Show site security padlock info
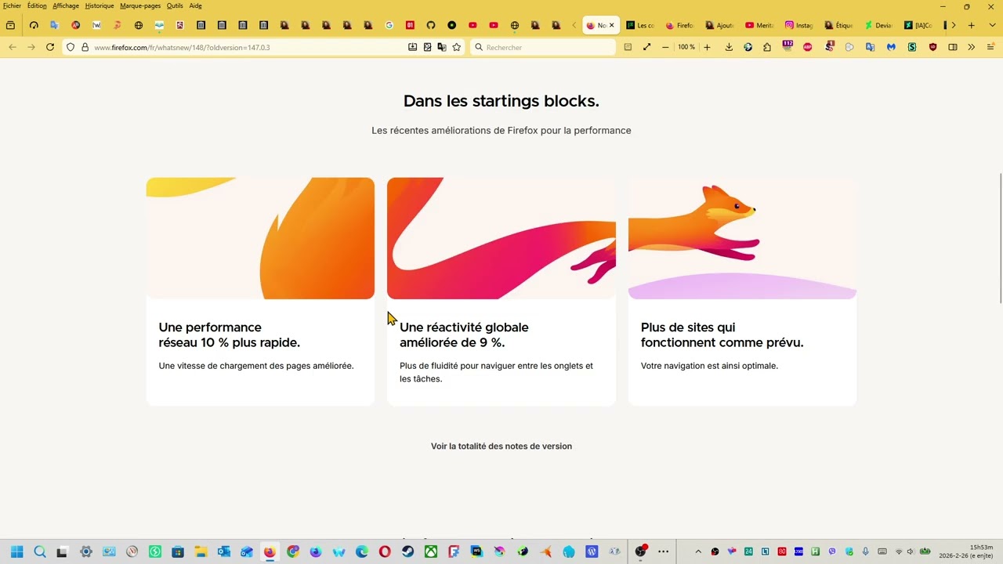The height and width of the screenshot is (564, 1003). click(85, 47)
